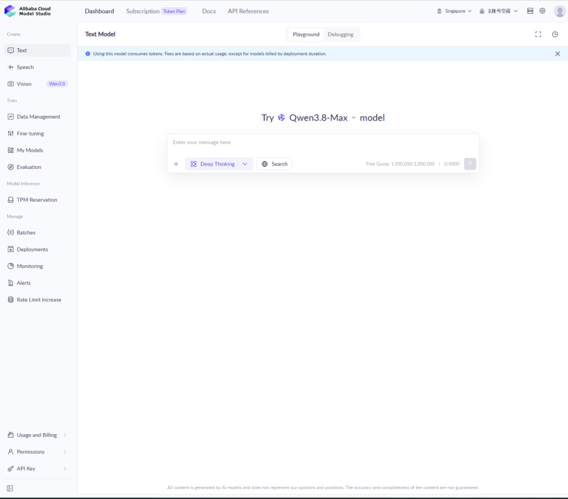
Task: Open the workspace selector dropdown
Action: [499, 11]
